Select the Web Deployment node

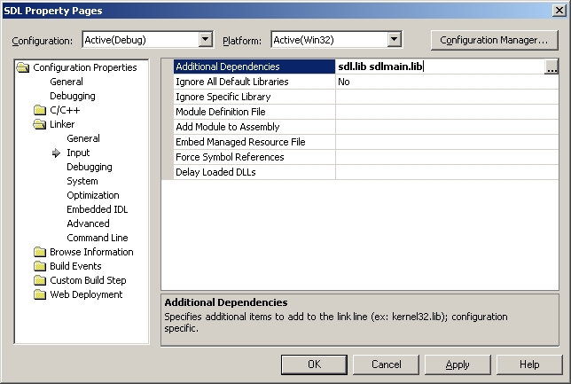tap(86, 294)
